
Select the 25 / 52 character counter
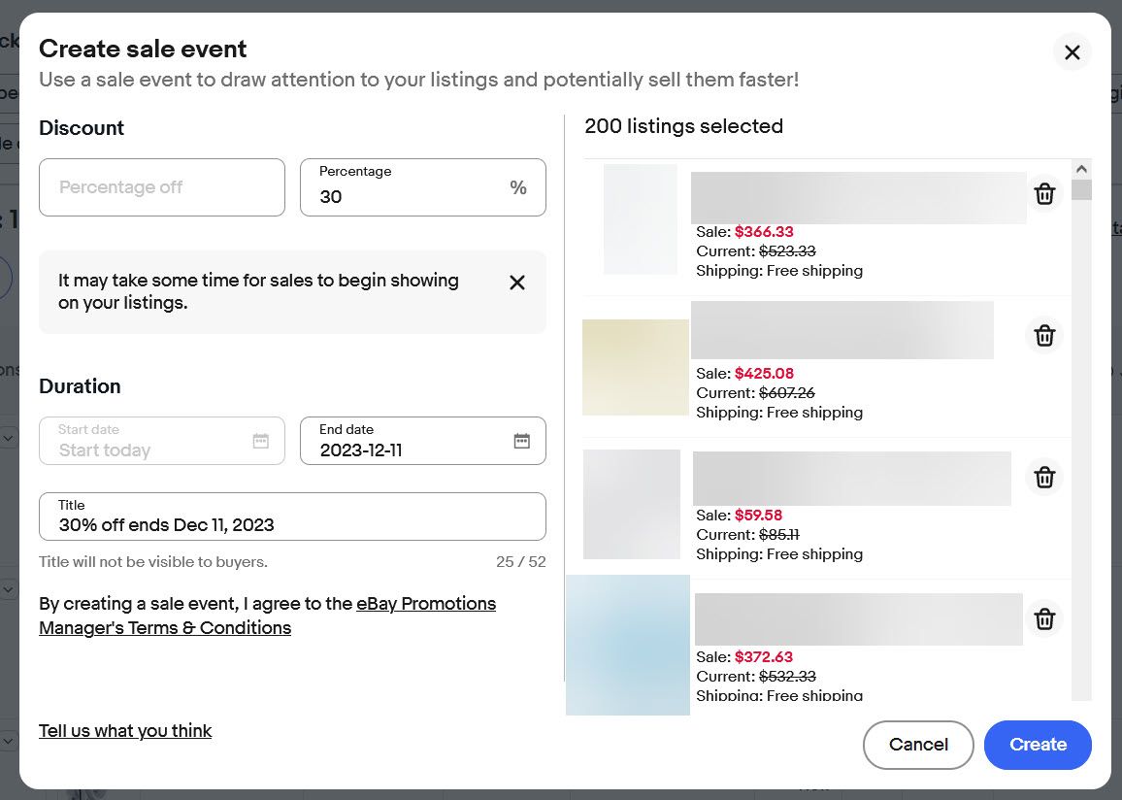tap(521, 562)
